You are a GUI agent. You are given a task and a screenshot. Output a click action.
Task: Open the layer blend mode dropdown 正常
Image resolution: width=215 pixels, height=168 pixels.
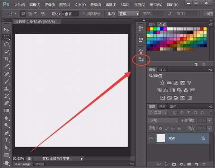point(163,120)
